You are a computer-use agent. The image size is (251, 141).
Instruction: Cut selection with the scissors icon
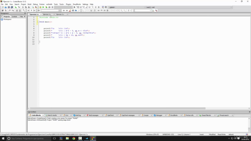(x=23, y=7)
